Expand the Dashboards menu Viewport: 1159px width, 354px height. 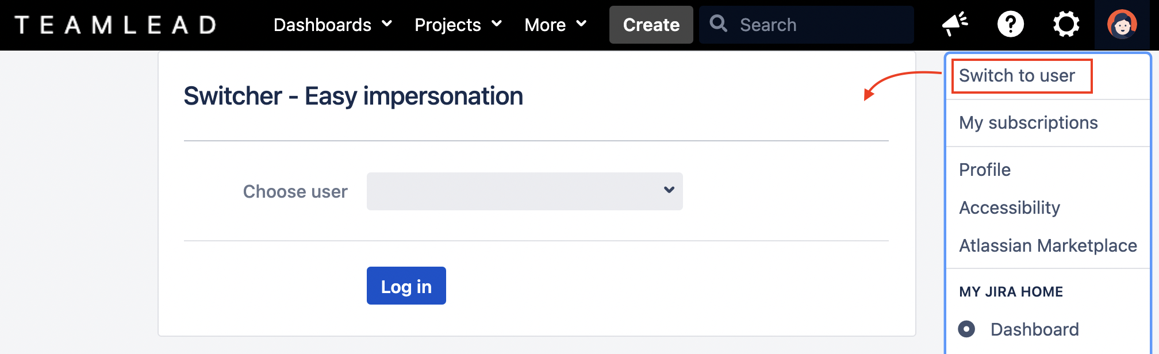pyautogui.click(x=332, y=25)
